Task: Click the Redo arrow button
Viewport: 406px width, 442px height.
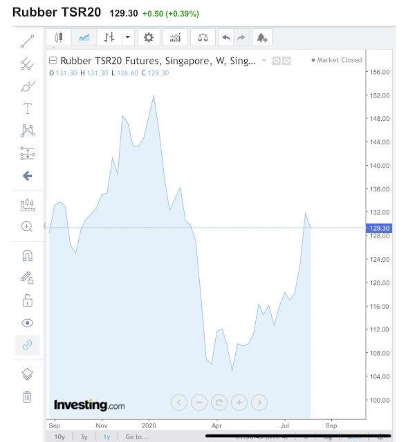Action: pos(241,37)
